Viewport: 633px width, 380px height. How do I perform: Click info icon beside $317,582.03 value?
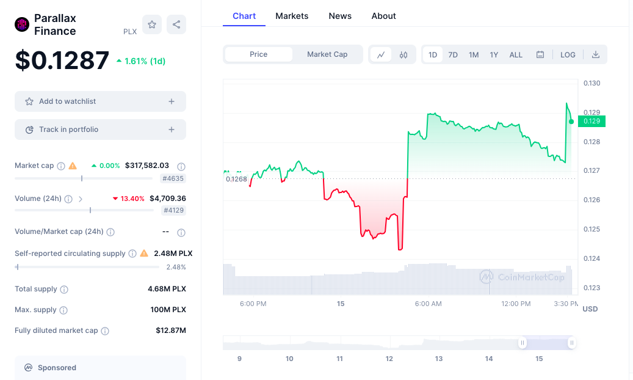click(181, 167)
